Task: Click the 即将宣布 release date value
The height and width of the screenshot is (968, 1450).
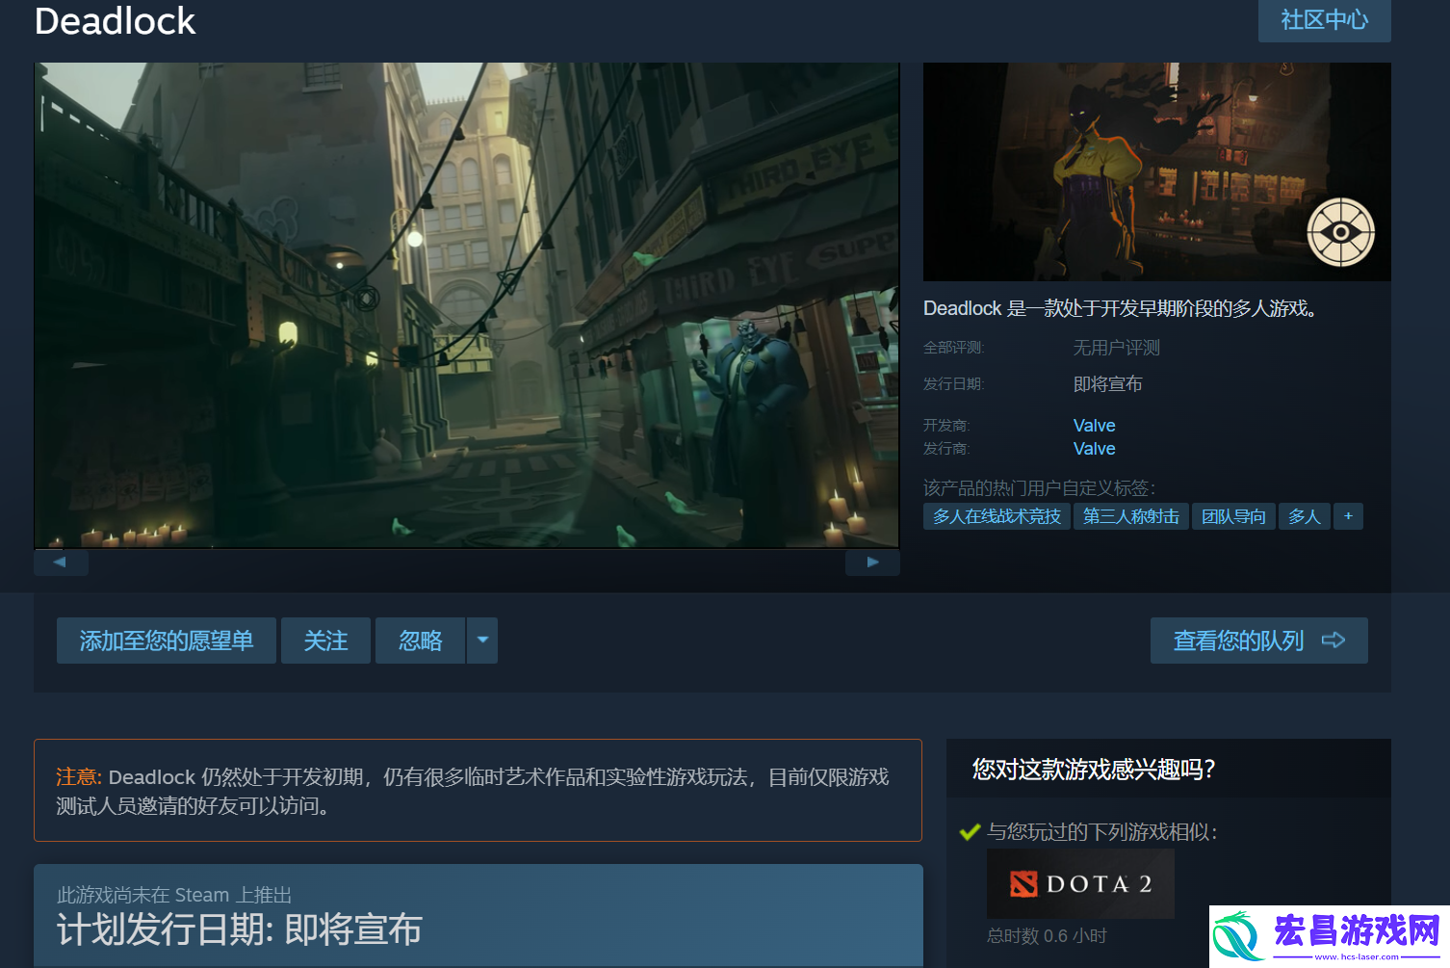Action: (x=1108, y=384)
